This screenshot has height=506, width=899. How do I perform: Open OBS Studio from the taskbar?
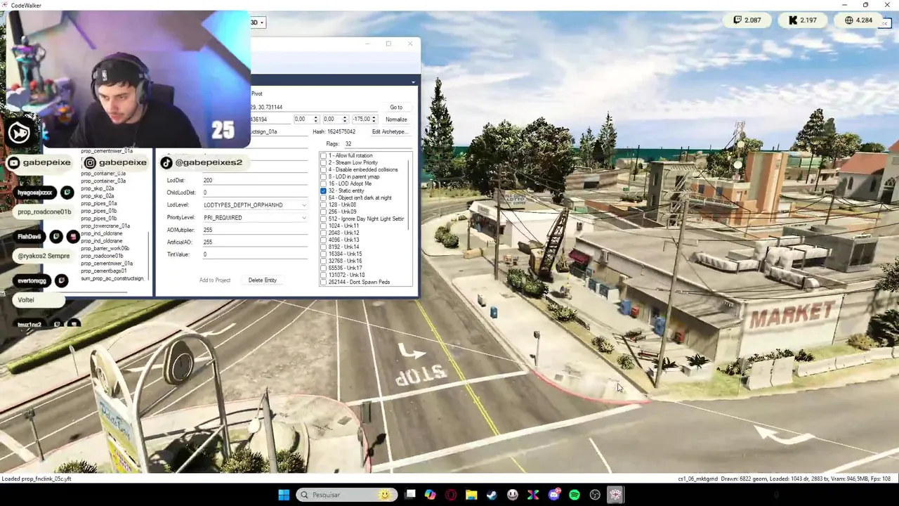[x=595, y=495]
